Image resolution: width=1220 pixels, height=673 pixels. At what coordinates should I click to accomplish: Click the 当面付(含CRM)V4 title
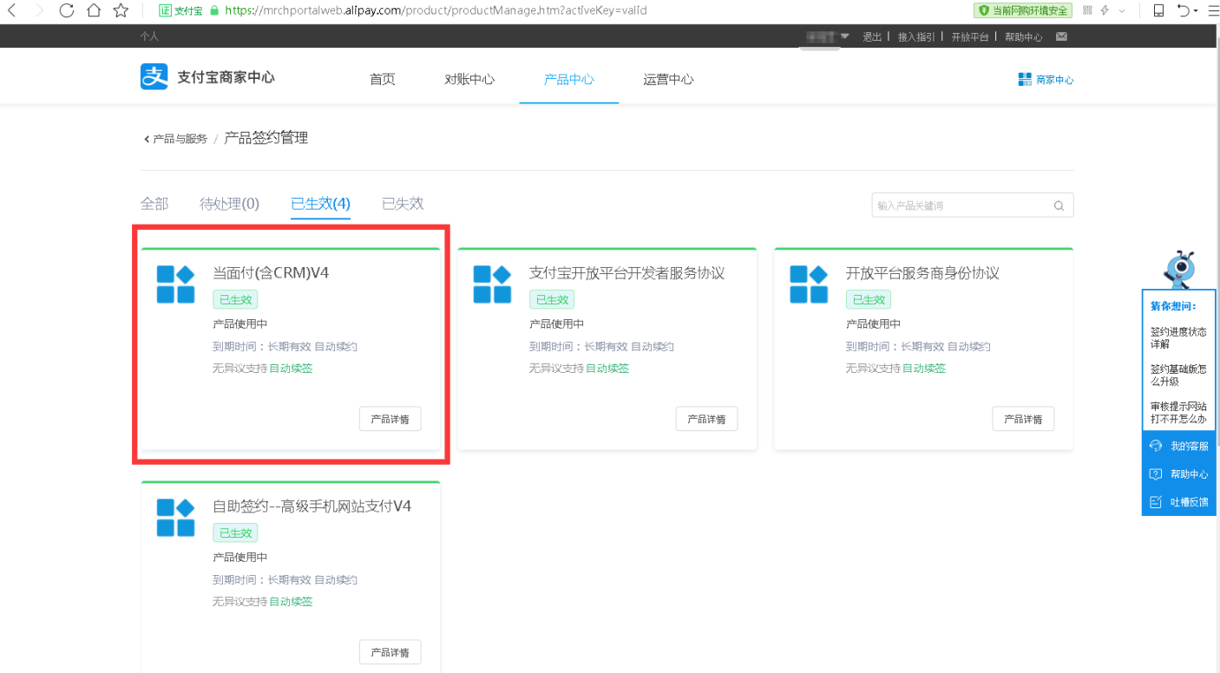click(271, 273)
